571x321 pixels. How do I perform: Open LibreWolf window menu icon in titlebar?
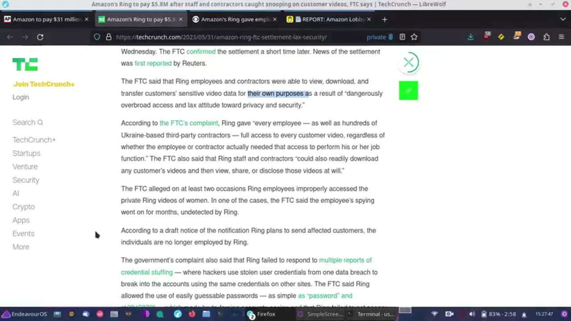click(x=6, y=4)
